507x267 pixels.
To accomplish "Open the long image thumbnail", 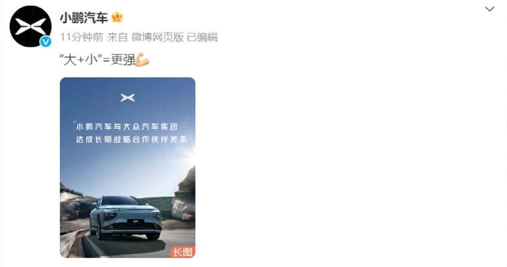I will [128, 168].
